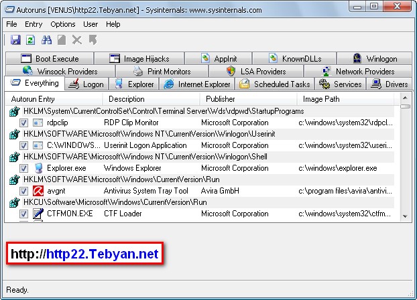Click the Find binoculars icon
This screenshot has width=417, height=300.
tap(46, 40)
